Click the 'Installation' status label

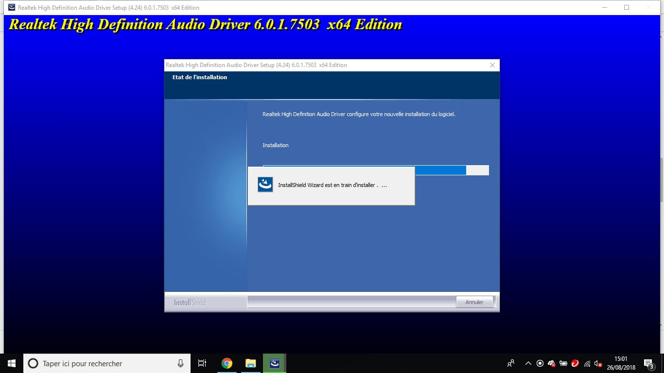[x=276, y=145]
